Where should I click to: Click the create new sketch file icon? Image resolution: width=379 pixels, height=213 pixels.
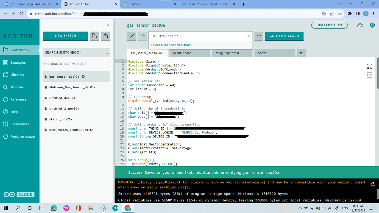click(x=94, y=36)
